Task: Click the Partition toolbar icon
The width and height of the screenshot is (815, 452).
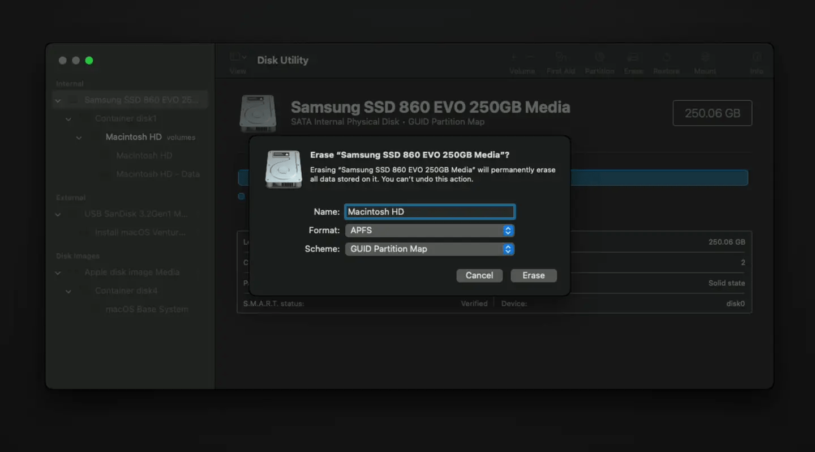Action: (x=599, y=57)
